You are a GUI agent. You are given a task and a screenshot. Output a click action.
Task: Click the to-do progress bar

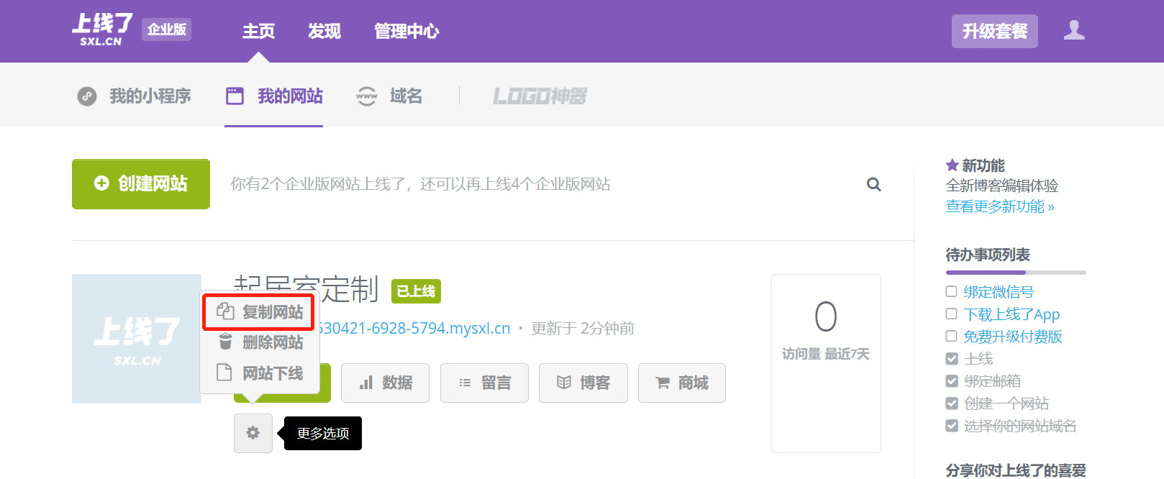[x=1016, y=273]
